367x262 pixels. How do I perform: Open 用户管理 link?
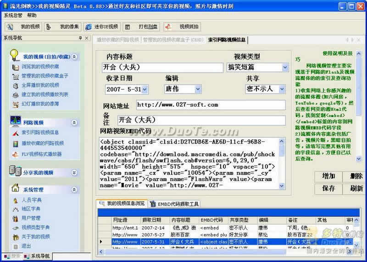point(31,218)
